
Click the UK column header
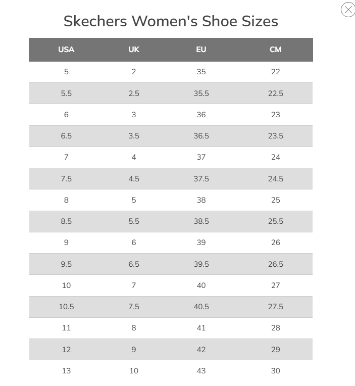134,50
